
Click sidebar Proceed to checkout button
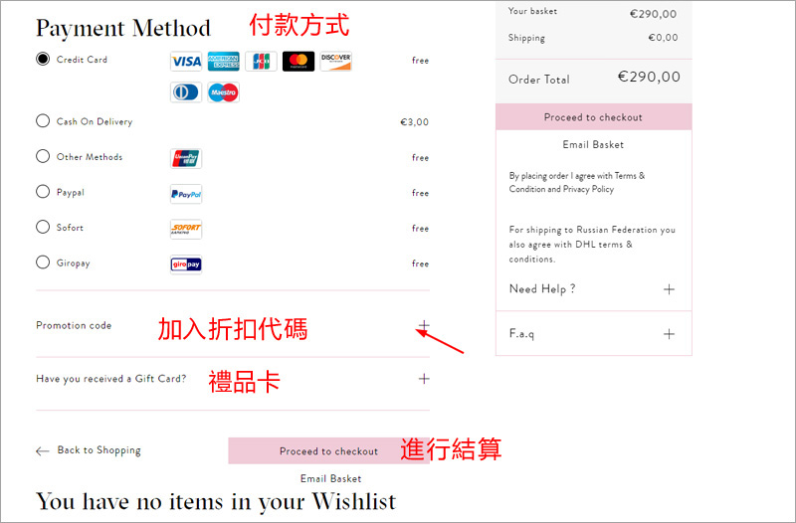pos(593,117)
